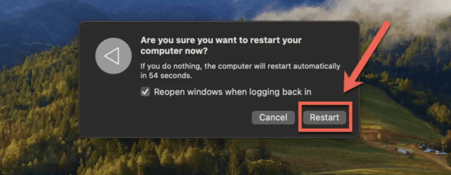
Task: Uncheck Reopen windows when logging back in checkbox
Action: (x=145, y=92)
